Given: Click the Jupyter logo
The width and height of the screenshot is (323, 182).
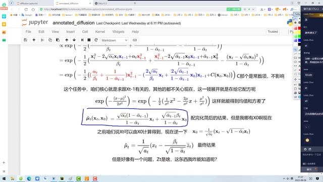Looking at the screenshot, I should [x=35, y=22].
